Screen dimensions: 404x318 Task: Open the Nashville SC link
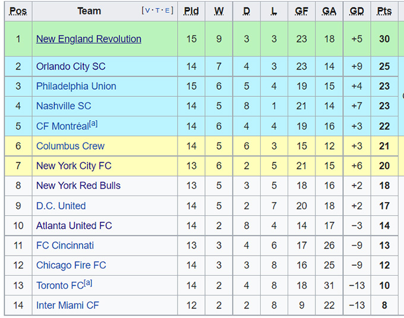[64, 106]
